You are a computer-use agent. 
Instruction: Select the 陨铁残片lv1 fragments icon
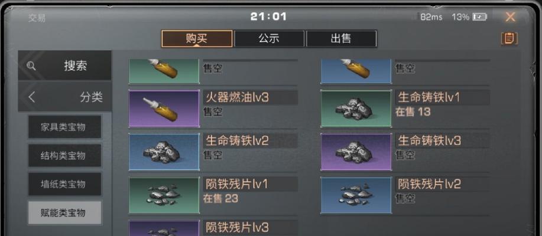pyautogui.click(x=164, y=195)
